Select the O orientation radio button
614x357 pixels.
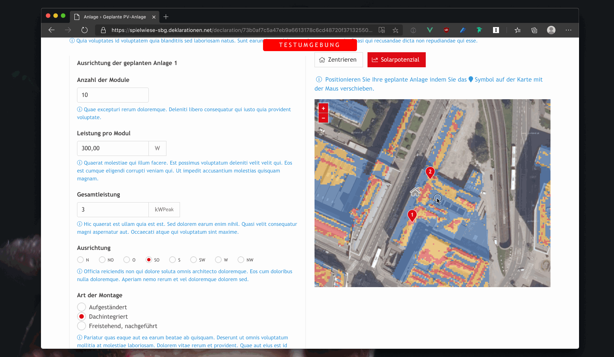(x=127, y=260)
